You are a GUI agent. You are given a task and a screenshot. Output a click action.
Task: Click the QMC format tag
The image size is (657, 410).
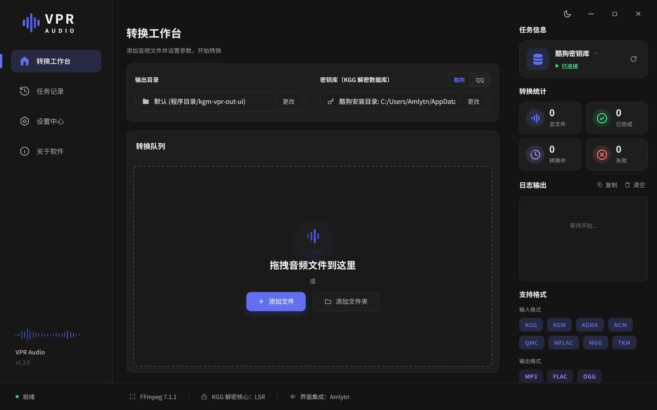click(531, 343)
